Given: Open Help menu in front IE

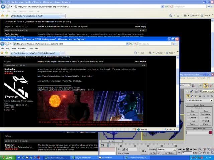Looking at the screenshot, I should pos(37,48).
